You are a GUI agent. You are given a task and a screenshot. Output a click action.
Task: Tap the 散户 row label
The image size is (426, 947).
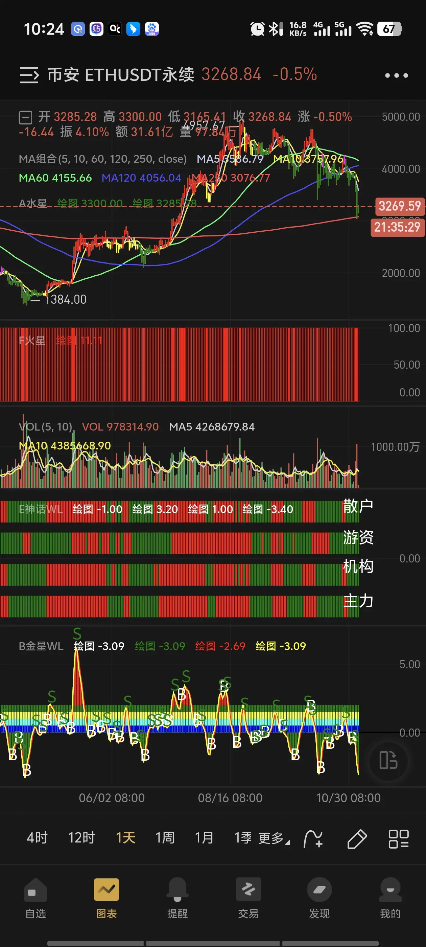358,506
